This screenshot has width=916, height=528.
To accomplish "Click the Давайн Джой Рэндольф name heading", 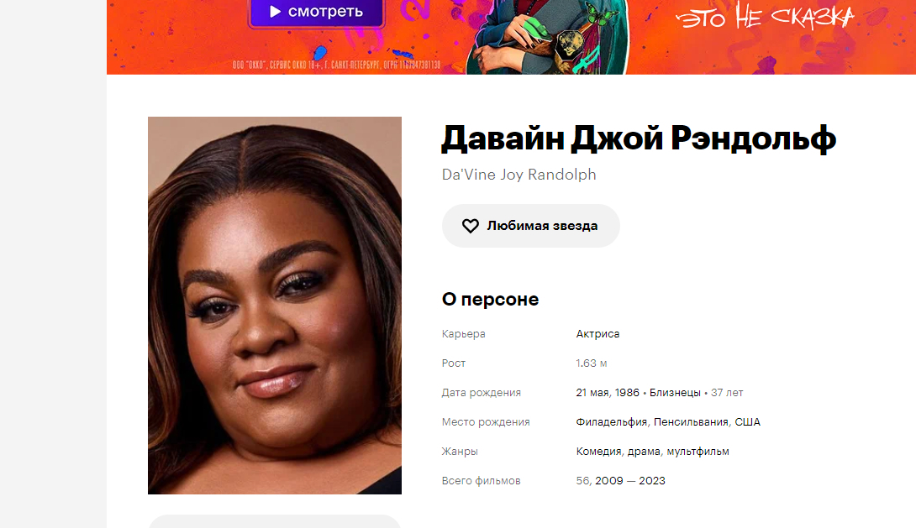I will 639,139.
